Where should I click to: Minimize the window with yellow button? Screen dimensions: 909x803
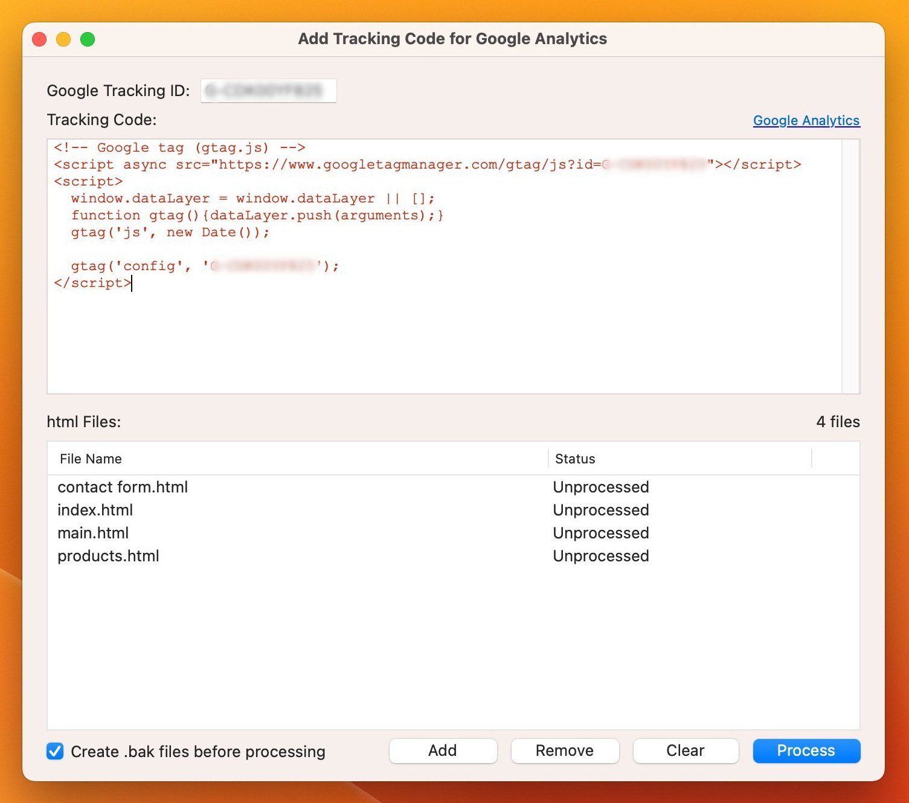tap(63, 39)
